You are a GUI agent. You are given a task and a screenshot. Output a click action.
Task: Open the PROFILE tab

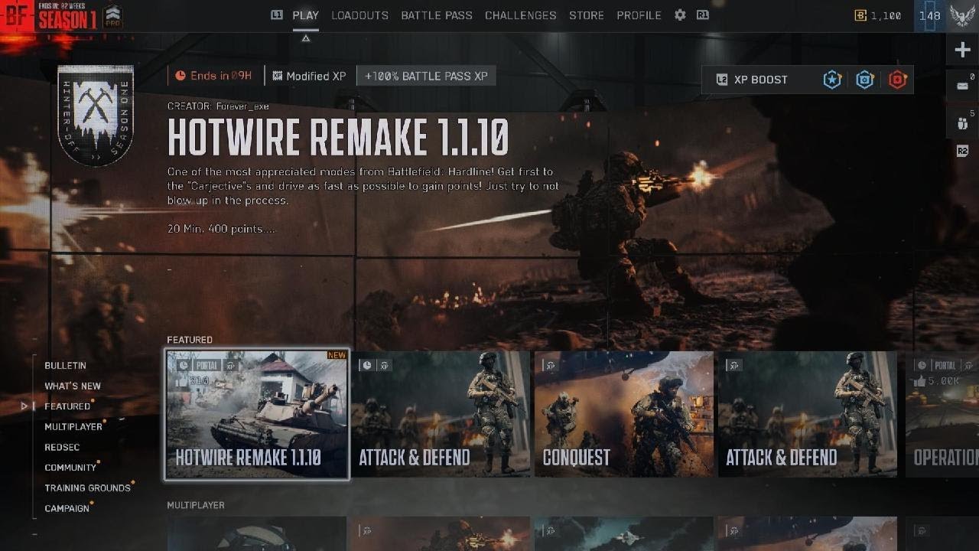[x=639, y=15]
